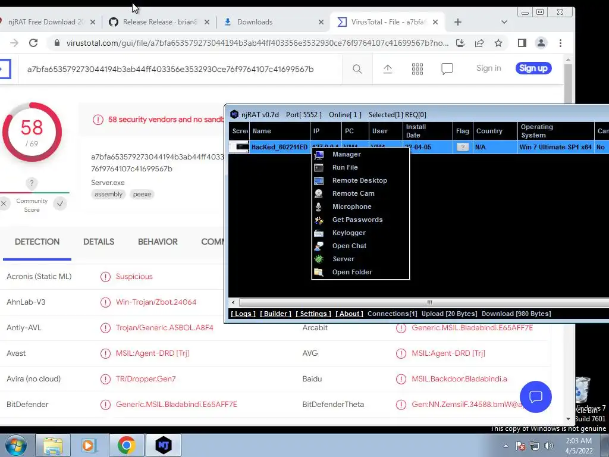This screenshot has width=609, height=457.
Task: Click the Sign up button
Action: point(533,68)
